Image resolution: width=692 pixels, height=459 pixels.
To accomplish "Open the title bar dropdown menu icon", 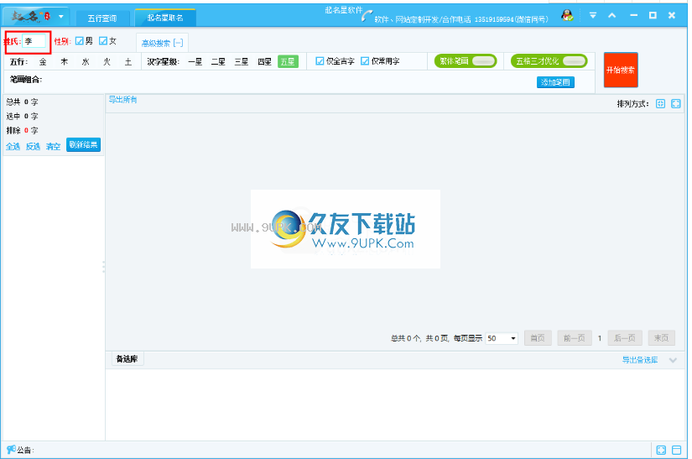I will (x=593, y=15).
